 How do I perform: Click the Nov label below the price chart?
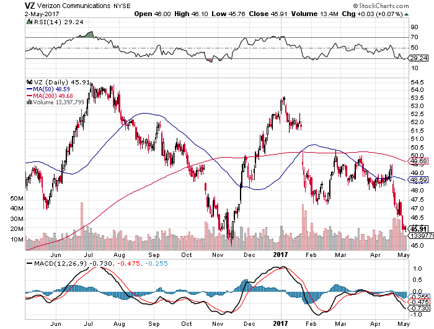pos(218,255)
